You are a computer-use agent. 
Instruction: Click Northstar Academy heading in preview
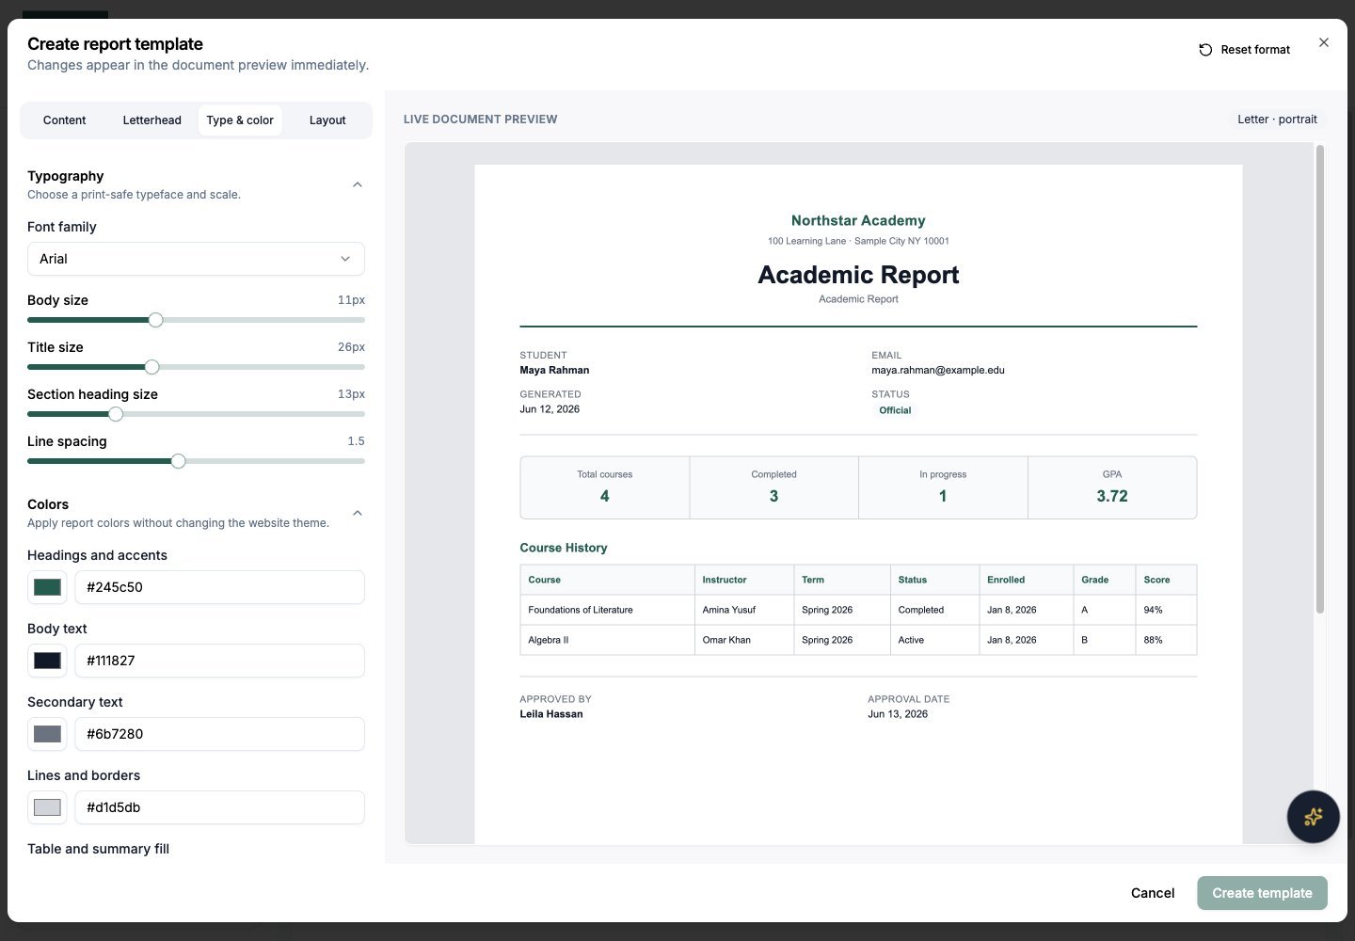[x=858, y=220]
